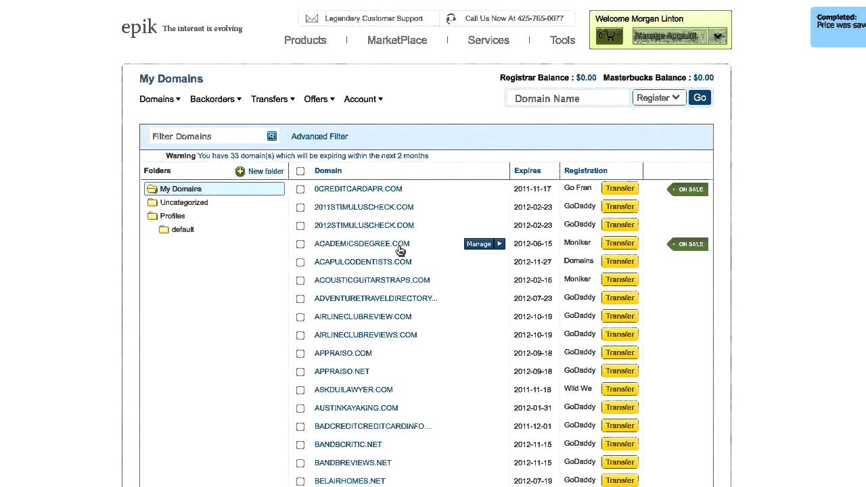The width and height of the screenshot is (866, 487).
Task: Open Manage menu for ACADEMICSDEGREE.COM
Action: tap(484, 244)
